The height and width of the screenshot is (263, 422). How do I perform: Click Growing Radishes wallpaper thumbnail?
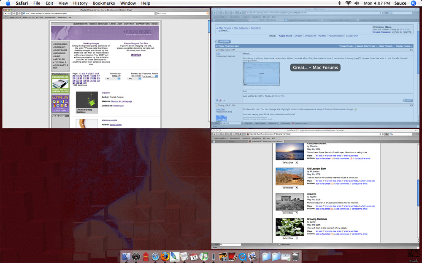coord(289,227)
